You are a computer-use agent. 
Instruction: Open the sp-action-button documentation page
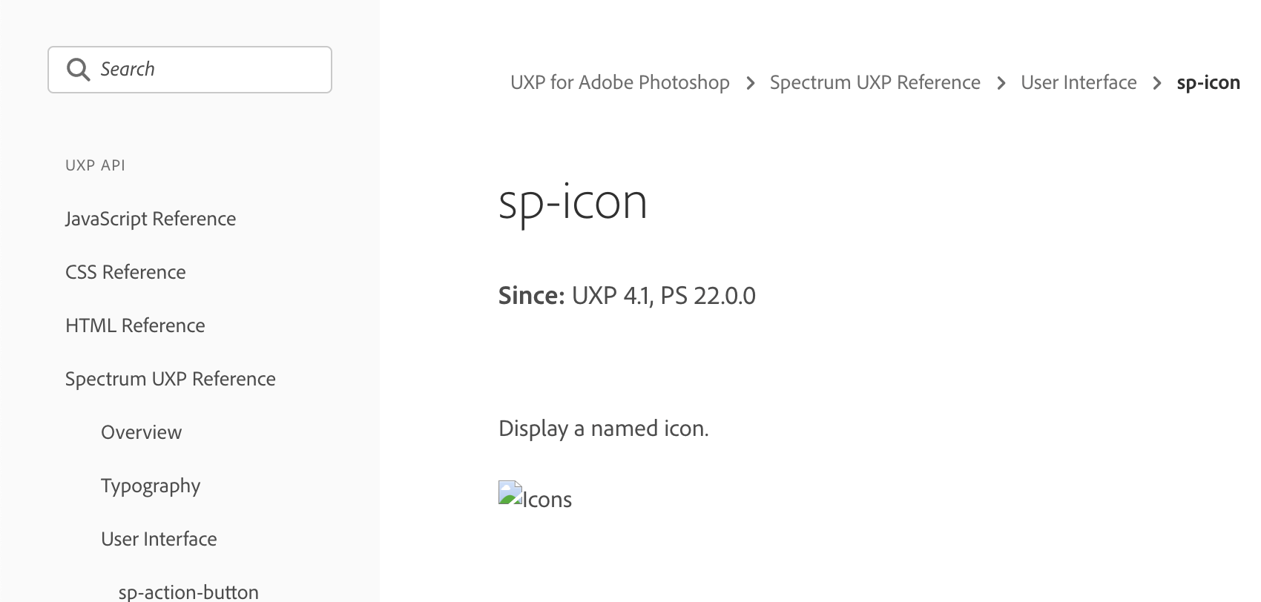[188, 590]
